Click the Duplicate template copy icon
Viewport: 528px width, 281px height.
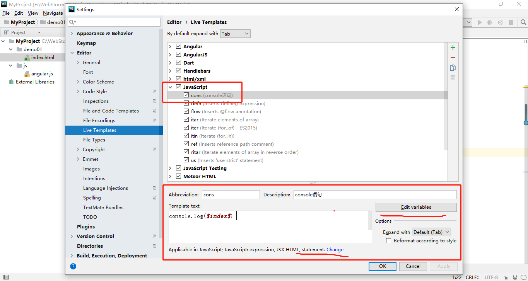[x=453, y=68]
